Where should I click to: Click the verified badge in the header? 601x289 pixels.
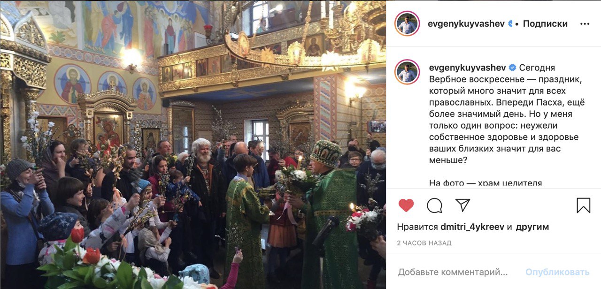pos(511,24)
